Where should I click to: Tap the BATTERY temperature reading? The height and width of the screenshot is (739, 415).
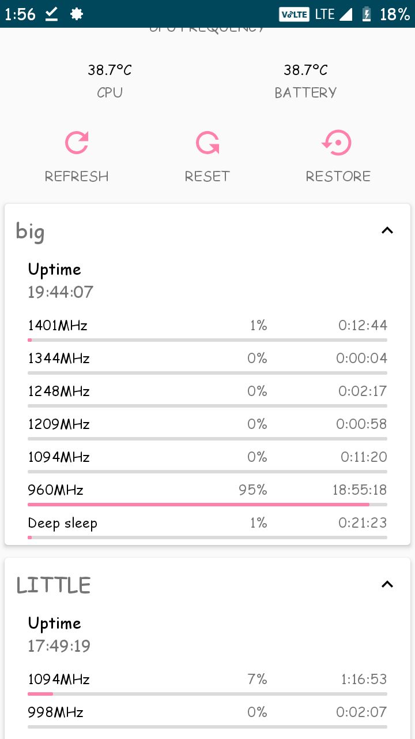305,70
